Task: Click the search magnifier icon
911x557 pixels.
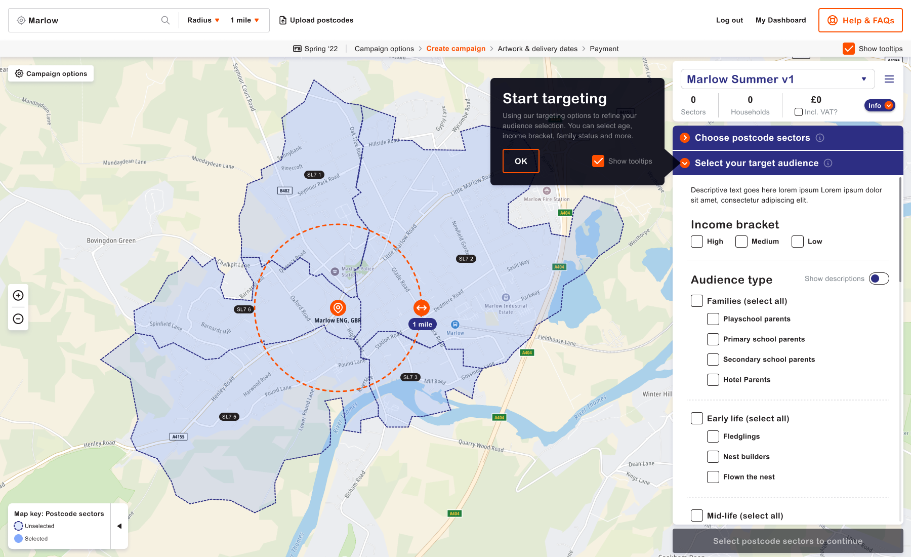Action: click(x=165, y=20)
